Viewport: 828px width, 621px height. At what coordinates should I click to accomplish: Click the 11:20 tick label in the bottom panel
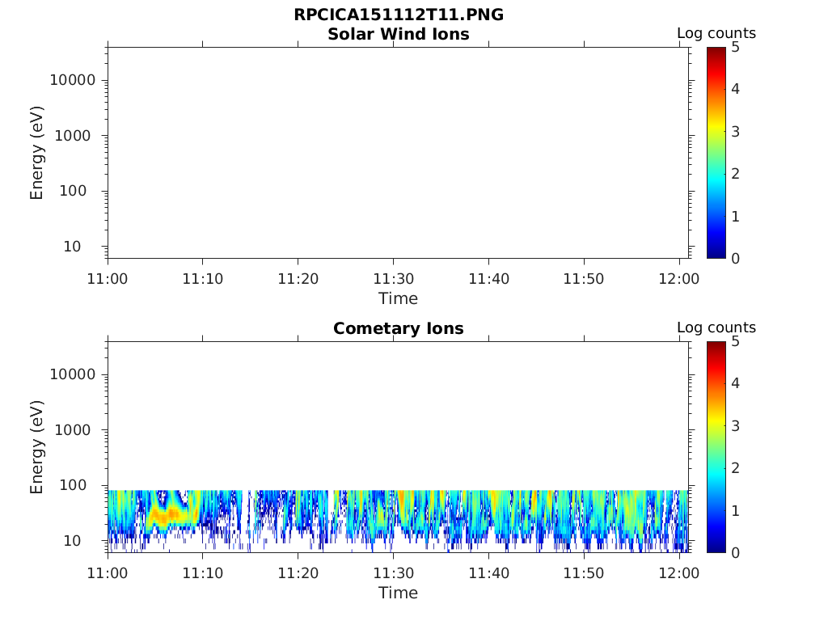[x=298, y=573]
